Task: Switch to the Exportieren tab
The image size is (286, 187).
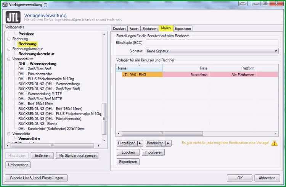Action: (183, 29)
